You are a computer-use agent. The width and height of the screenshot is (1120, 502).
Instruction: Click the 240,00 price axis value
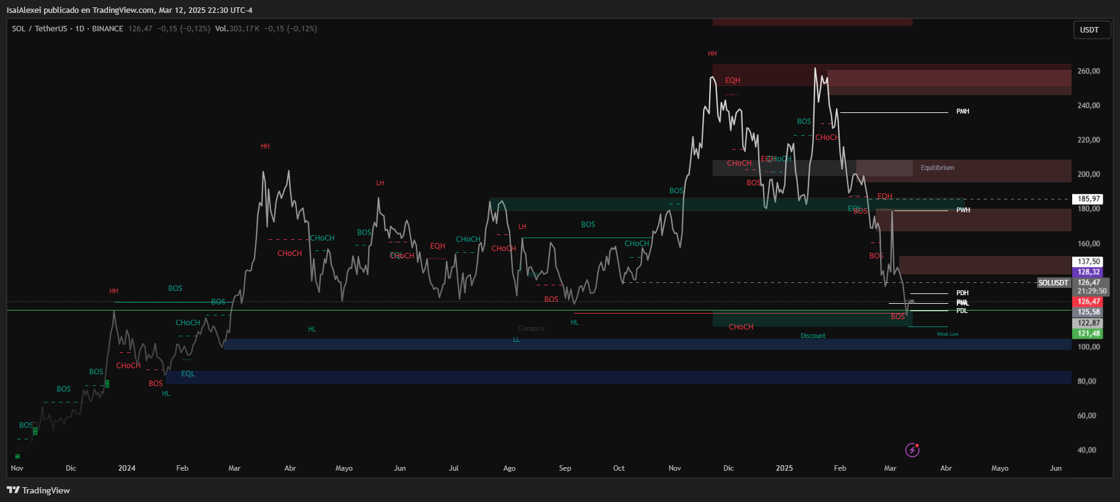coord(1088,106)
